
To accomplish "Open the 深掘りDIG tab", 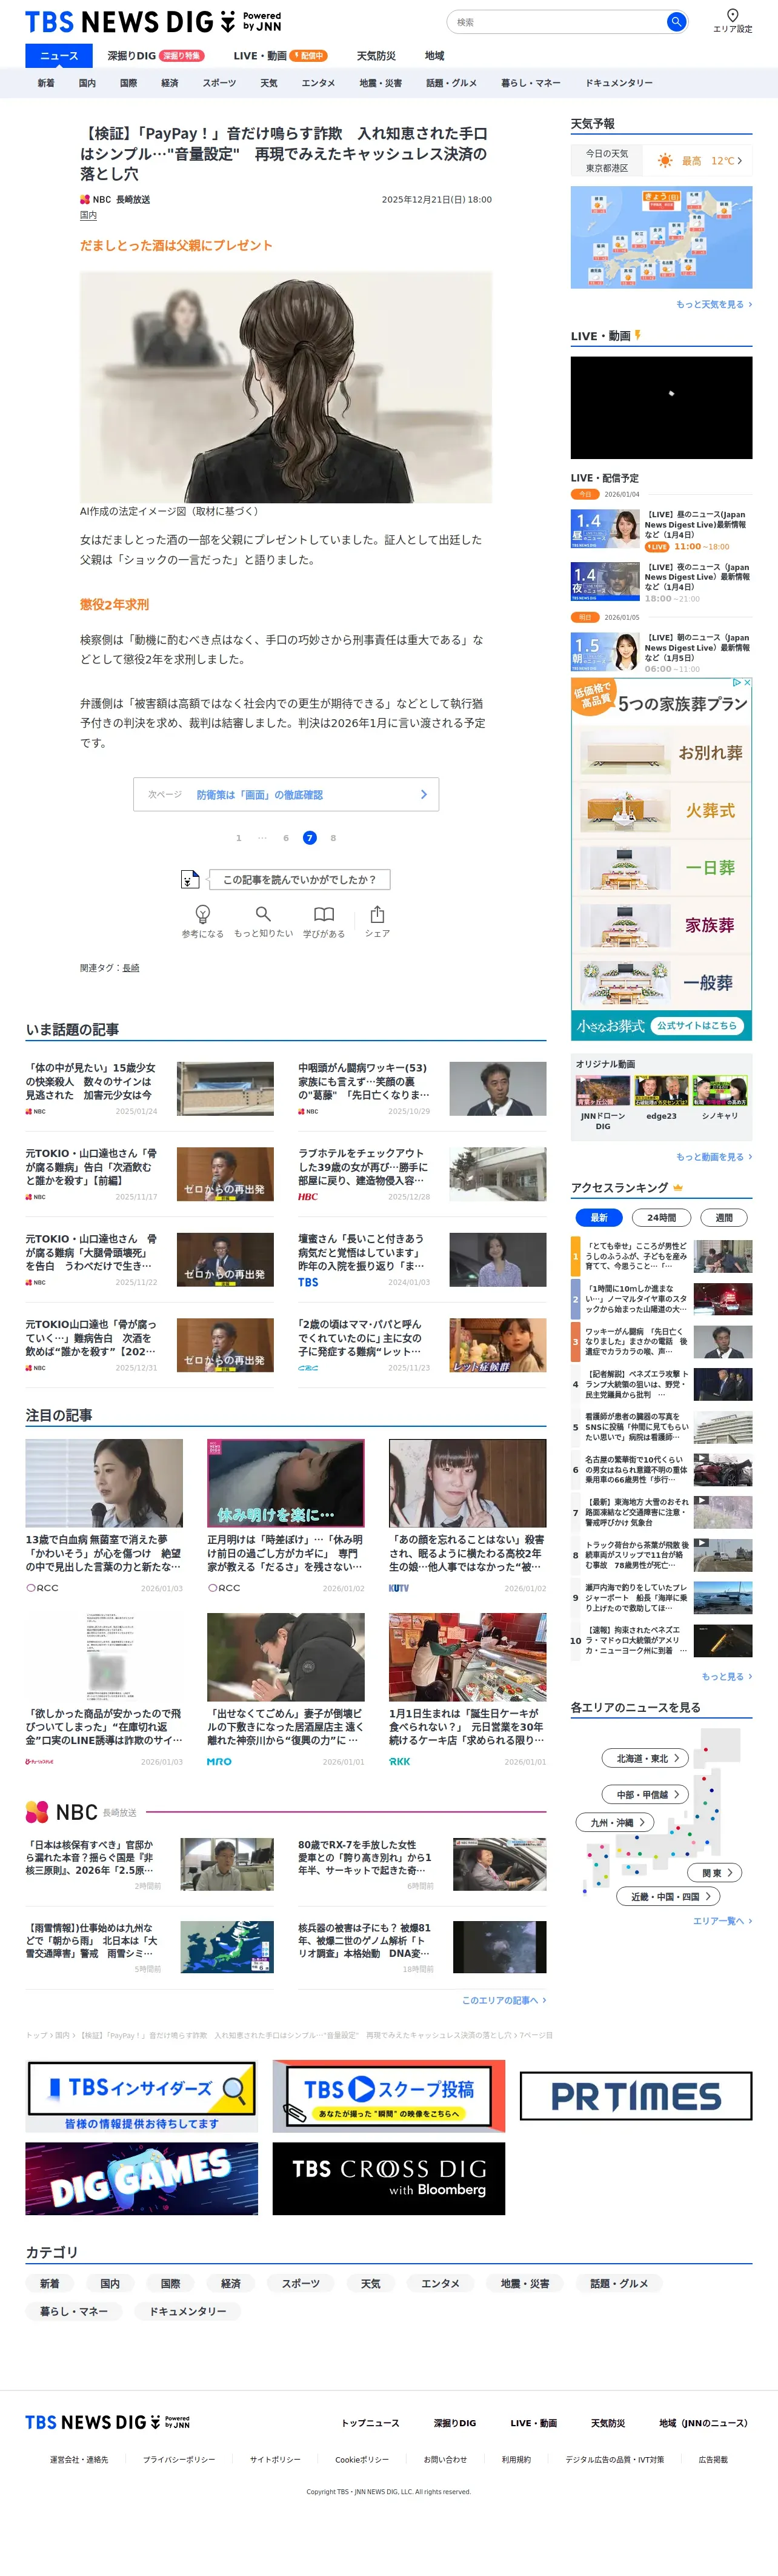I will coord(155,56).
